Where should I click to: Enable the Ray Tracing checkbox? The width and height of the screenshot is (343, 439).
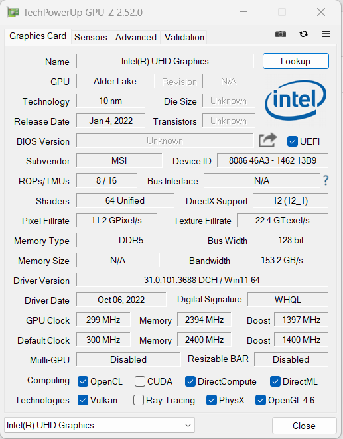[139, 400]
